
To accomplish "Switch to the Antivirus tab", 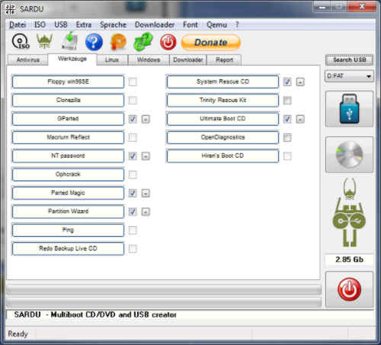I will tap(28, 59).
